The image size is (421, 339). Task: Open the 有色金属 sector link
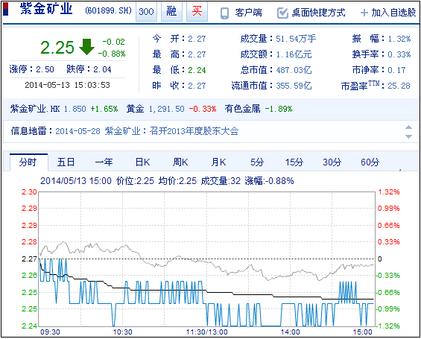242,109
